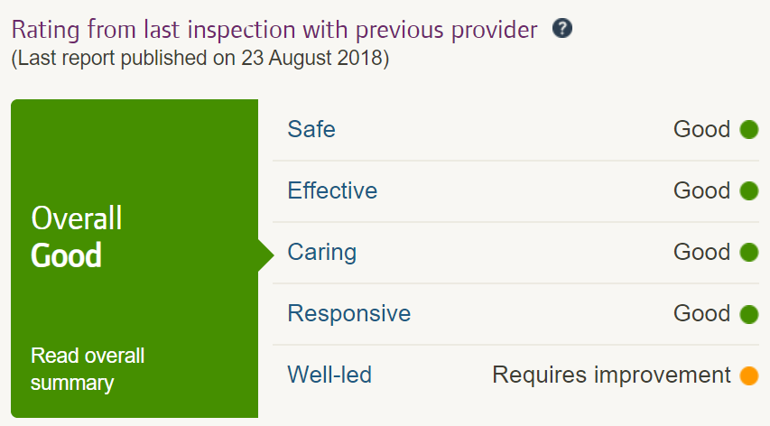The image size is (770, 426).
Task: Click the question mark help icon
Action: (x=561, y=29)
